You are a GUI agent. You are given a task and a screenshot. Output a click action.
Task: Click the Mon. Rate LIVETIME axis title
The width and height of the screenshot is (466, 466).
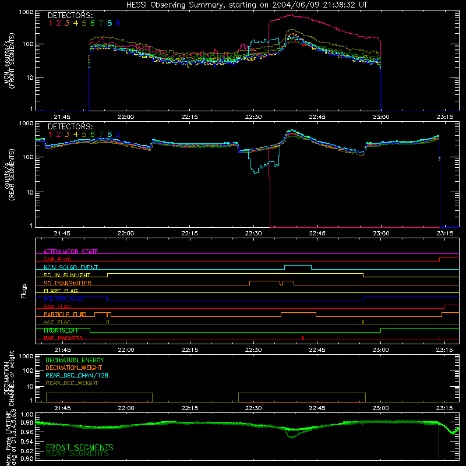11,437
